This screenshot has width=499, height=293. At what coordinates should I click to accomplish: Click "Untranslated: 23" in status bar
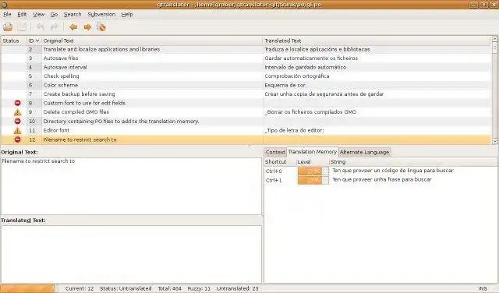237,288
